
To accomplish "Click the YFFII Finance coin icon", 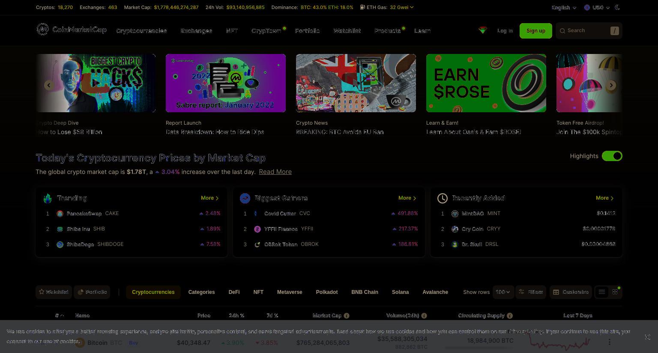I will (257, 229).
